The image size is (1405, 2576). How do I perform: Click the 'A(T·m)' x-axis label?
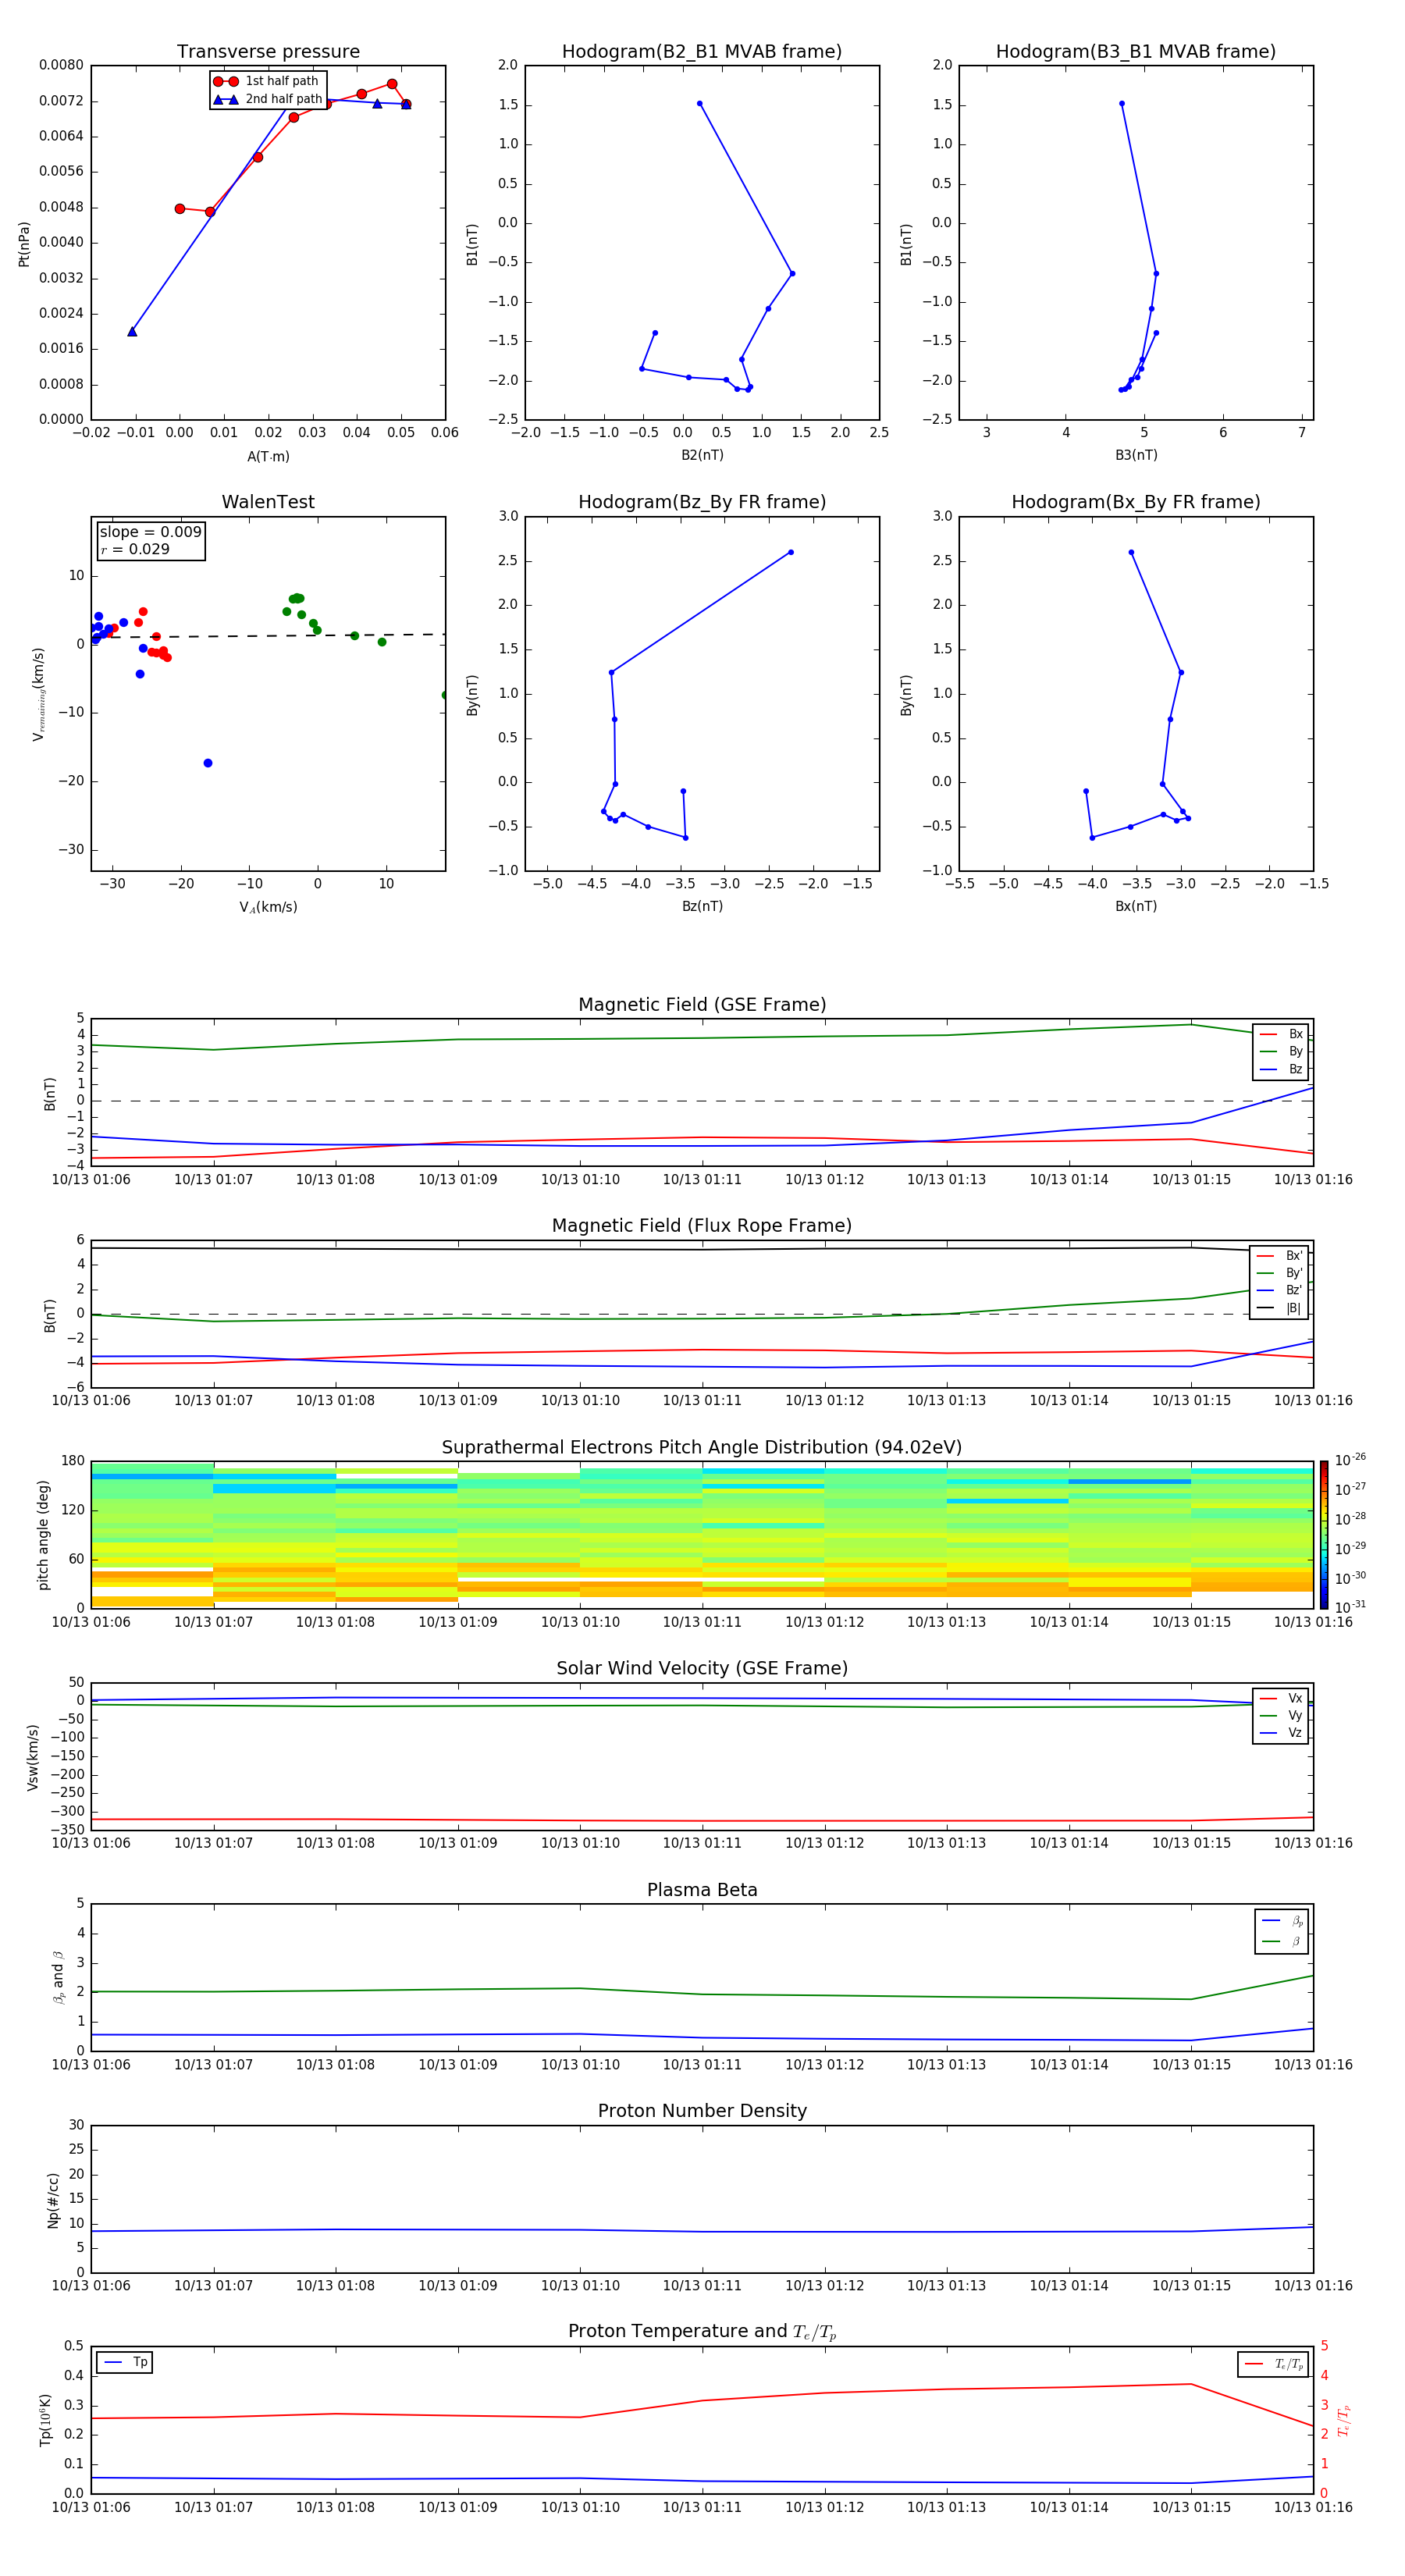(x=268, y=457)
